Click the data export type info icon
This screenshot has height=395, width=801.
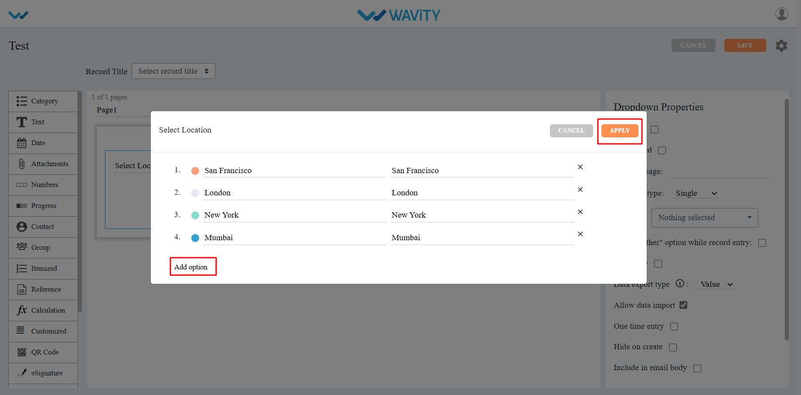680,283
